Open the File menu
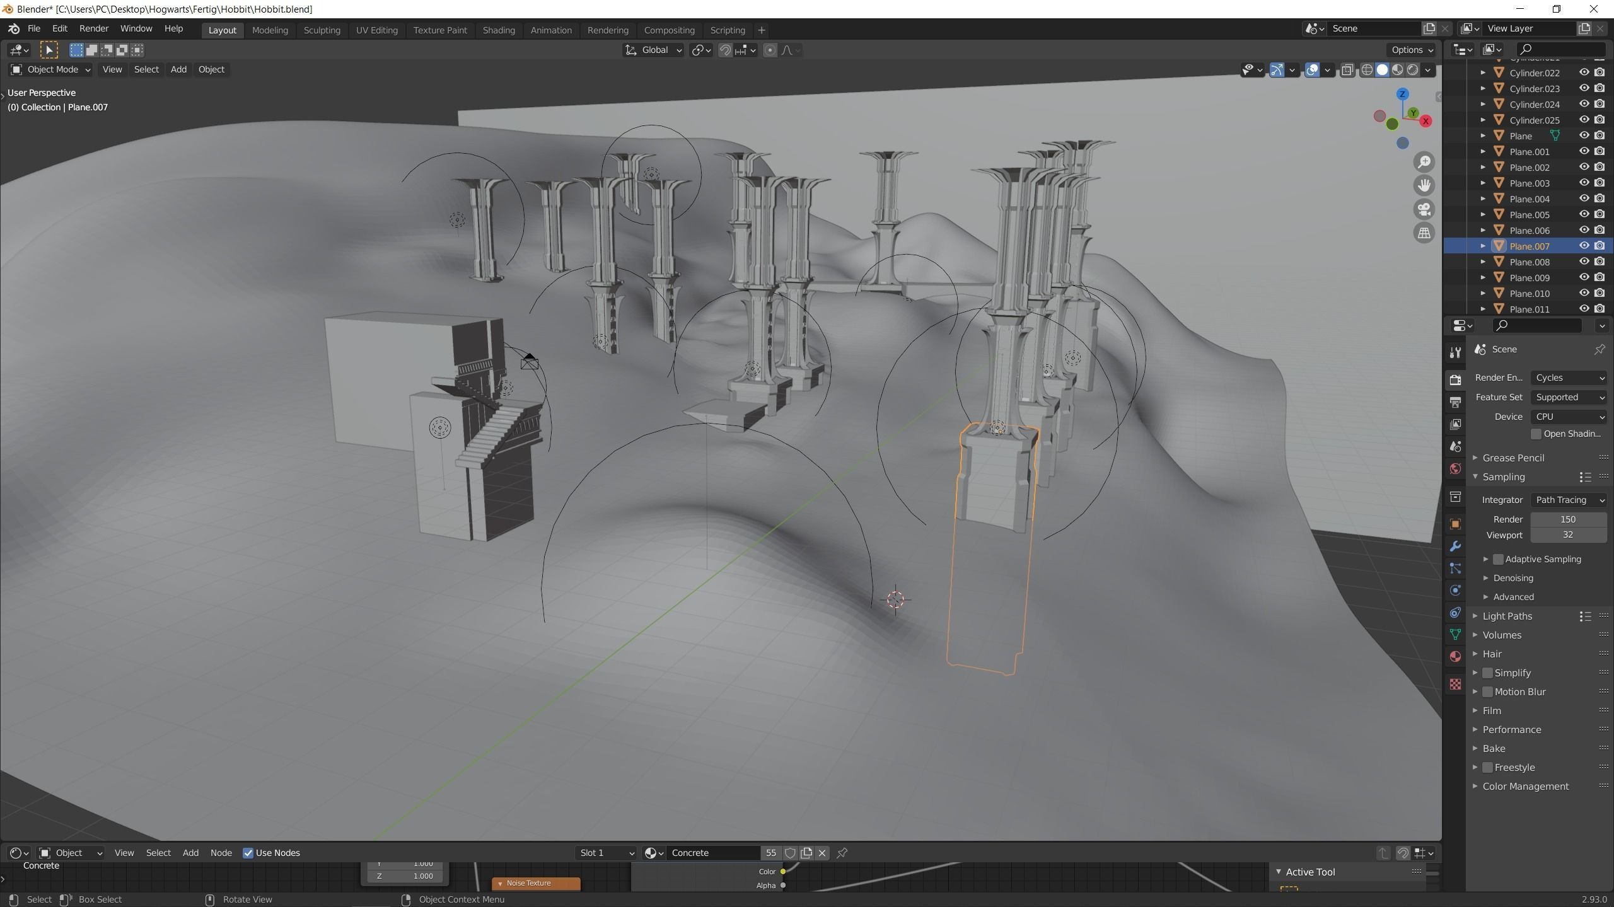 click(34, 28)
